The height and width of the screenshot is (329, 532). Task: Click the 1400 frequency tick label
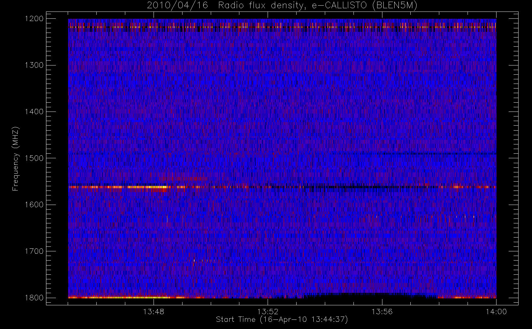tap(34, 112)
